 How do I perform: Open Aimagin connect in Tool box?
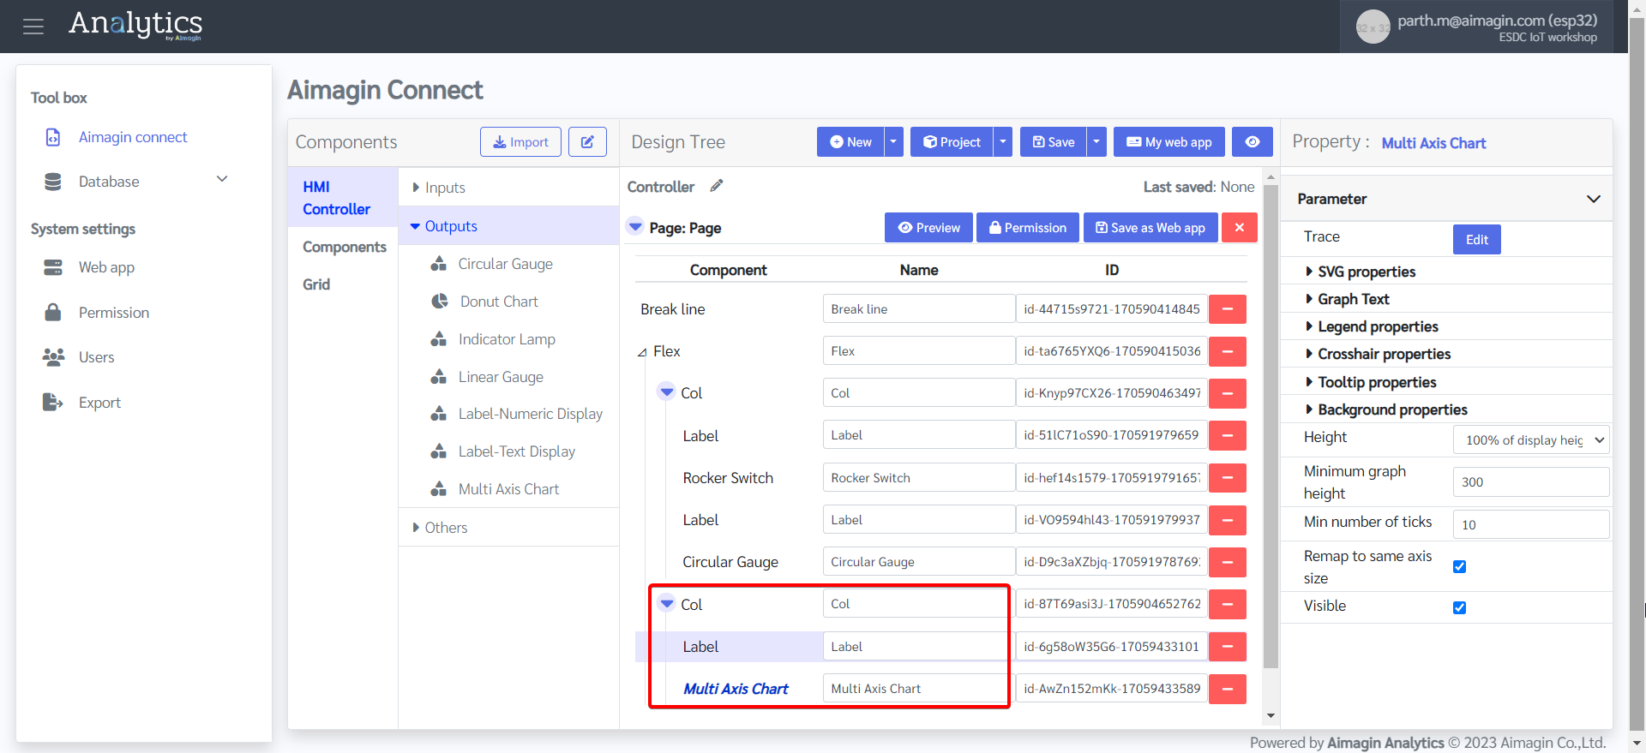133,137
